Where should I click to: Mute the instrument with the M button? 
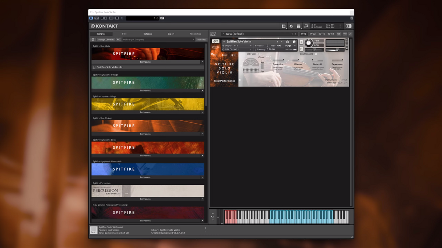pyautogui.click(x=301, y=49)
